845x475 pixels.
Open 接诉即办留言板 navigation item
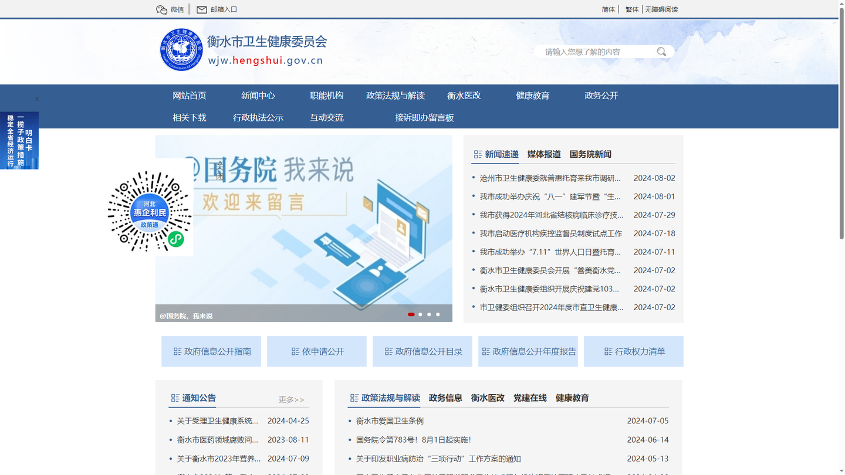coord(424,117)
